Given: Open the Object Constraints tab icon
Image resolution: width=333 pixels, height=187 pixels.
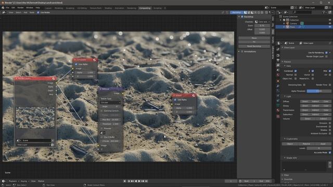Looking at the screenshot, I should (x=278, y=100).
